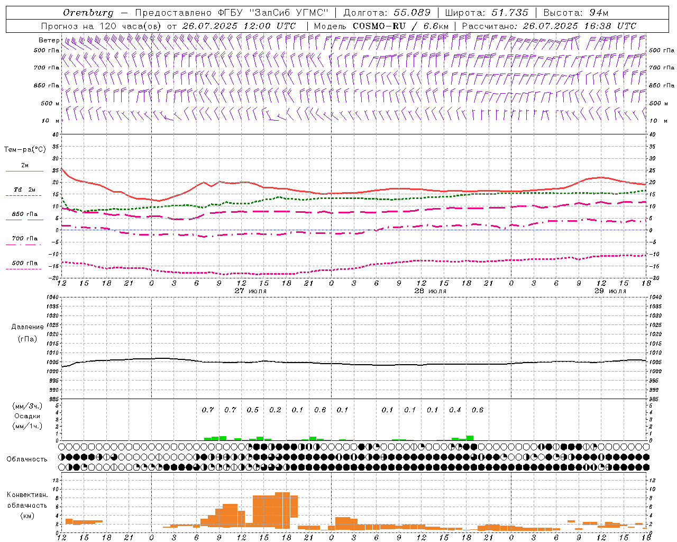Click the "Тем-ра(°C)" axis title
The image size is (677, 542).
pos(25,150)
